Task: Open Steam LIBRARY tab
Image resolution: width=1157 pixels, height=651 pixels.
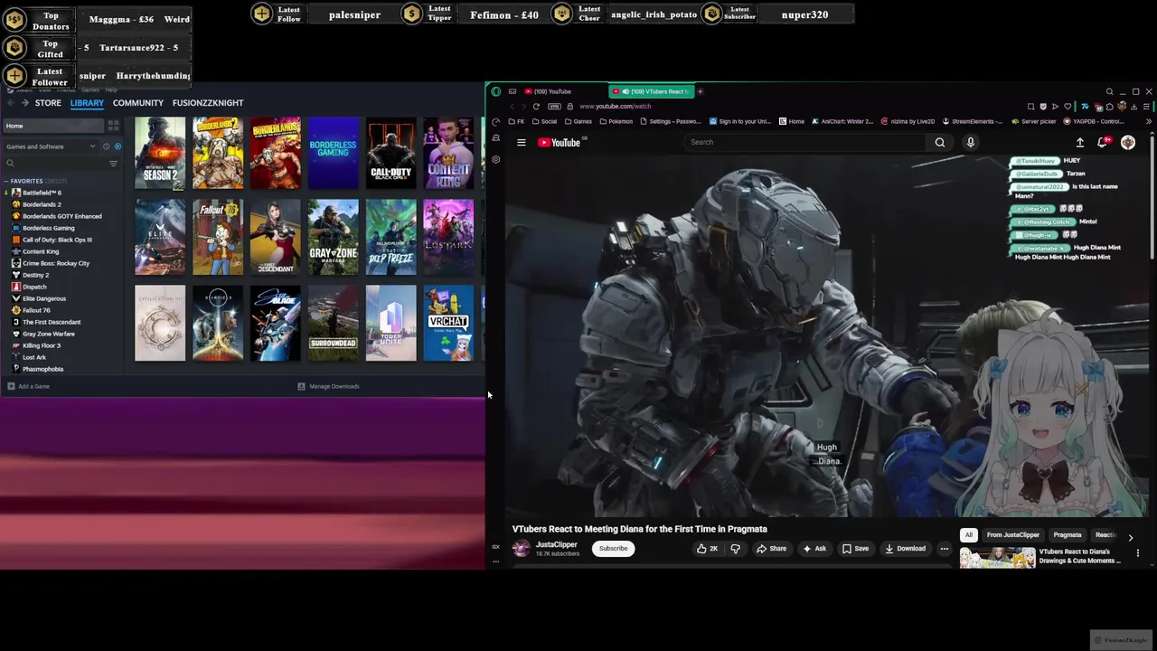Action: [87, 103]
